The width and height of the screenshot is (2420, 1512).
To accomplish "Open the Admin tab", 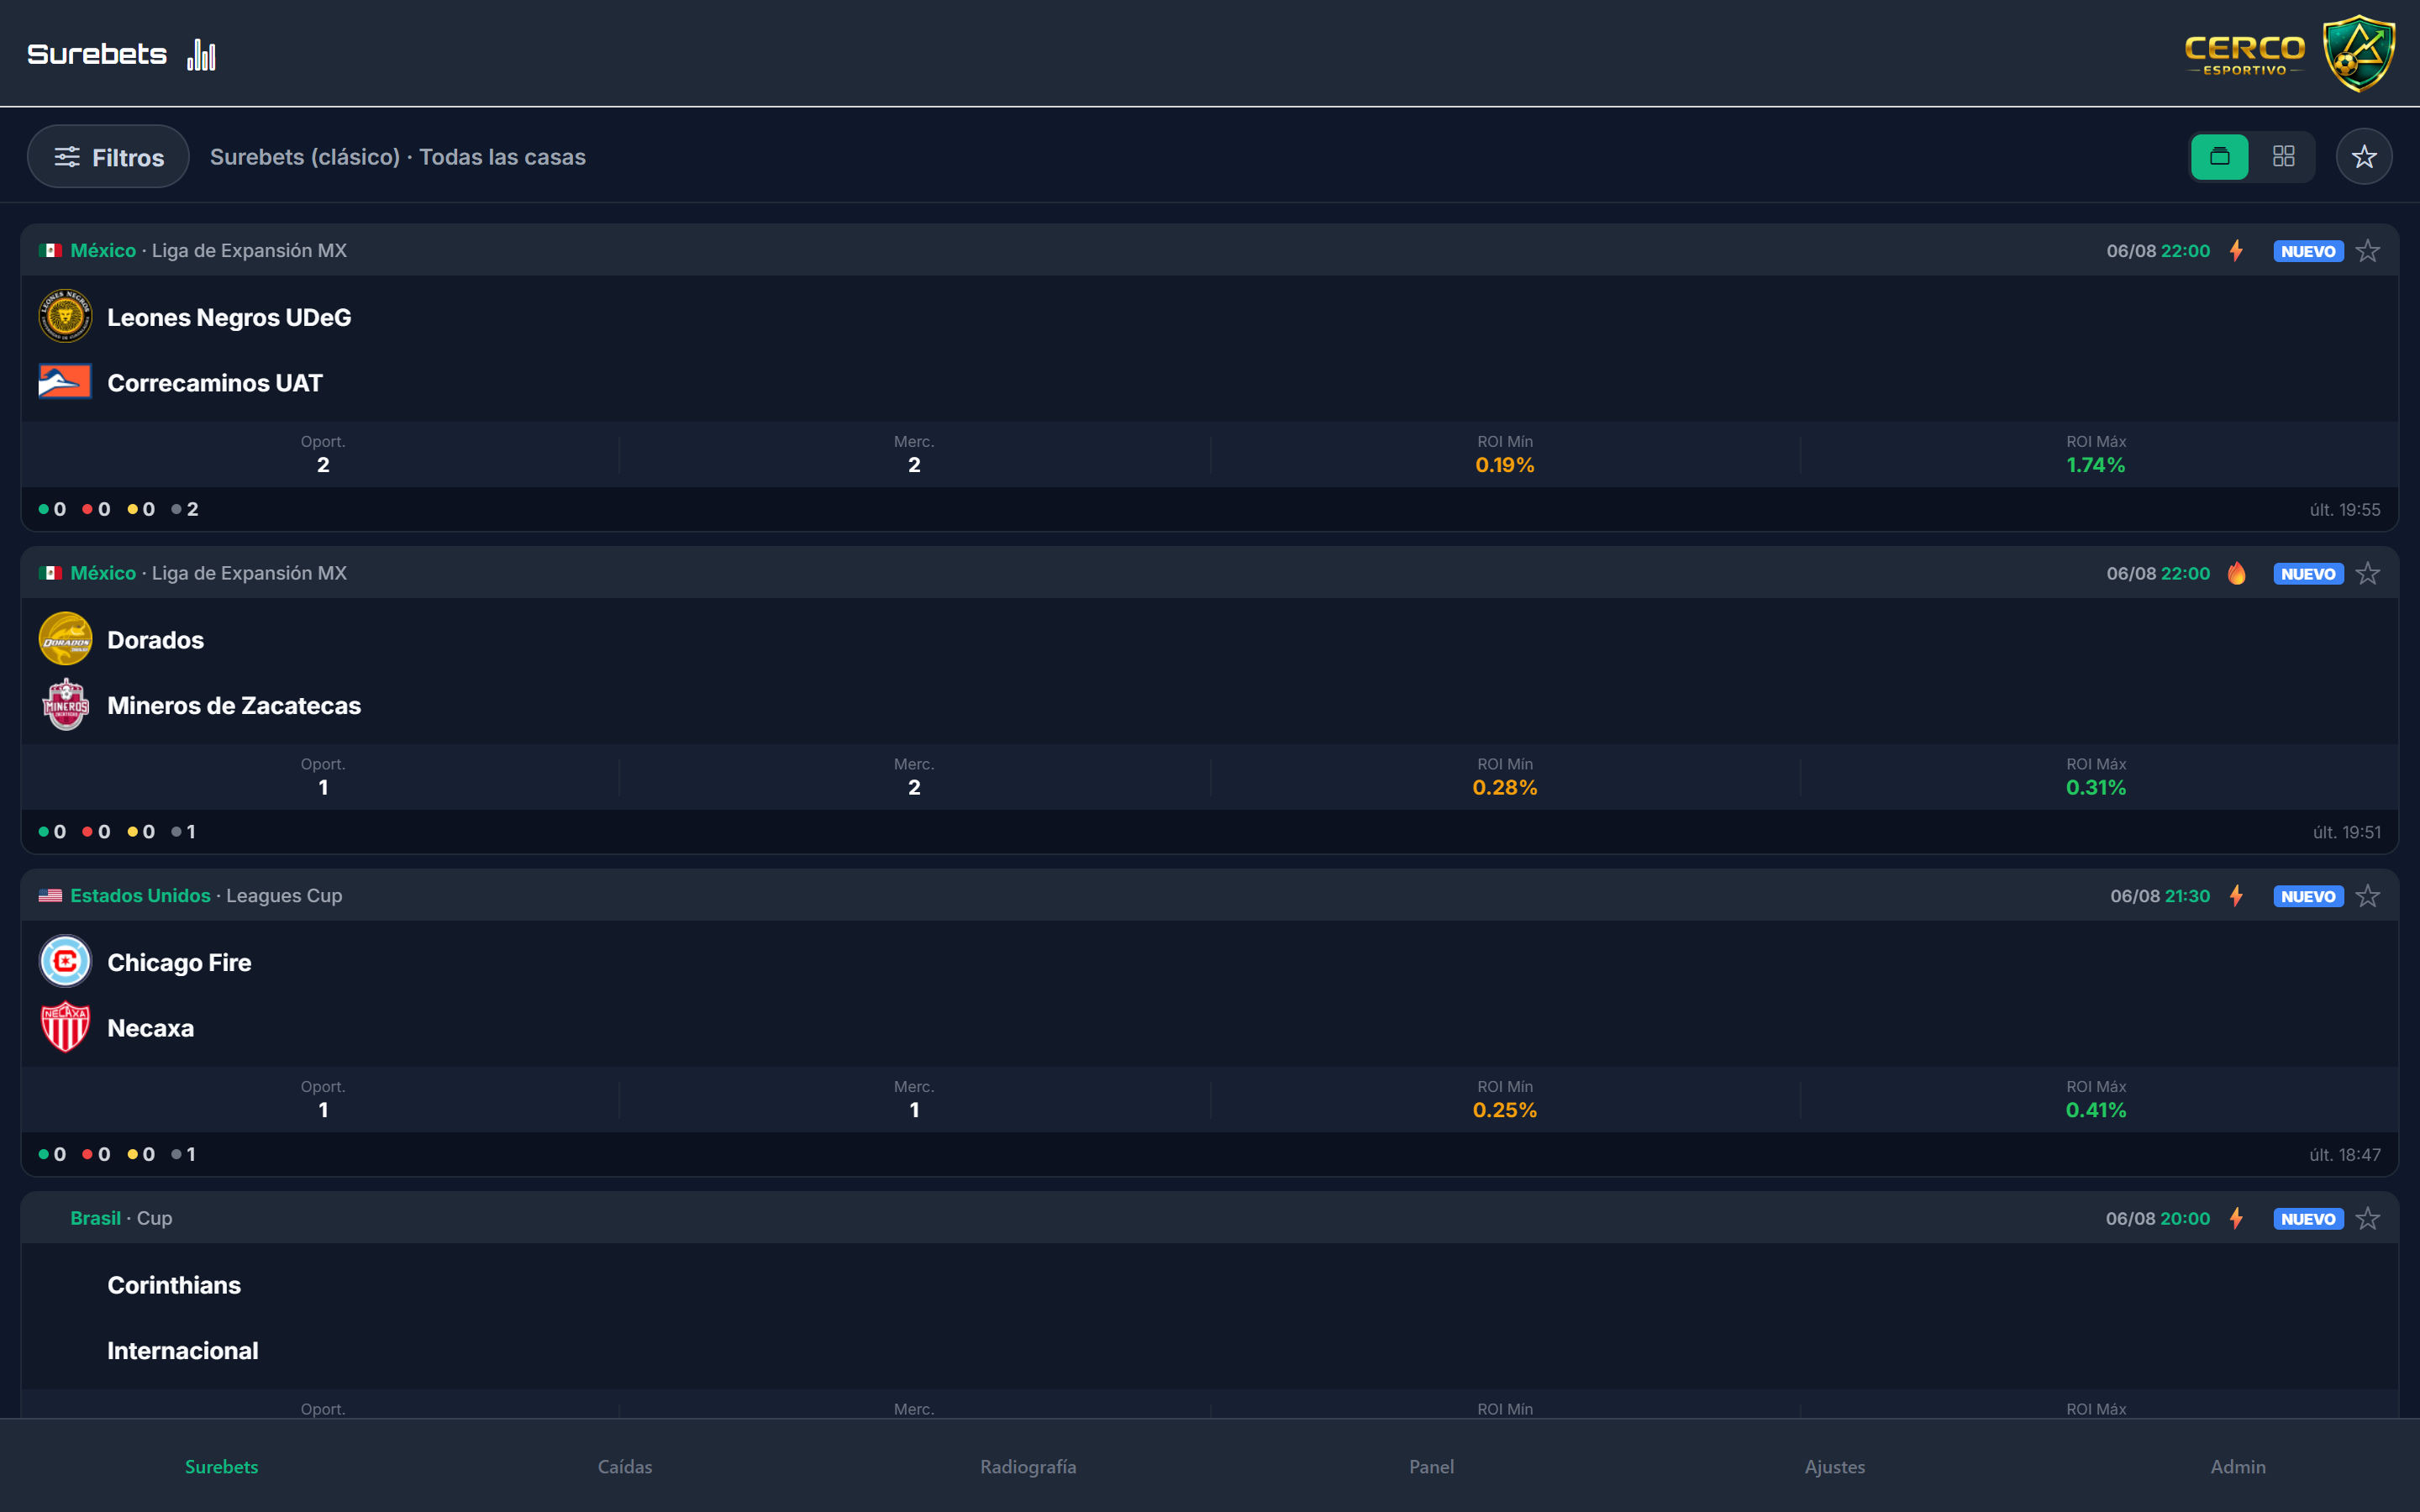I will tap(2238, 1467).
